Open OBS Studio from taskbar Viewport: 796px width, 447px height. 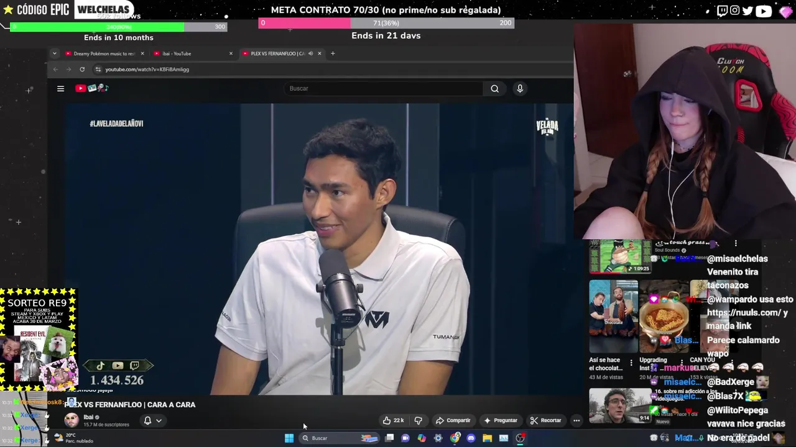coord(520,438)
